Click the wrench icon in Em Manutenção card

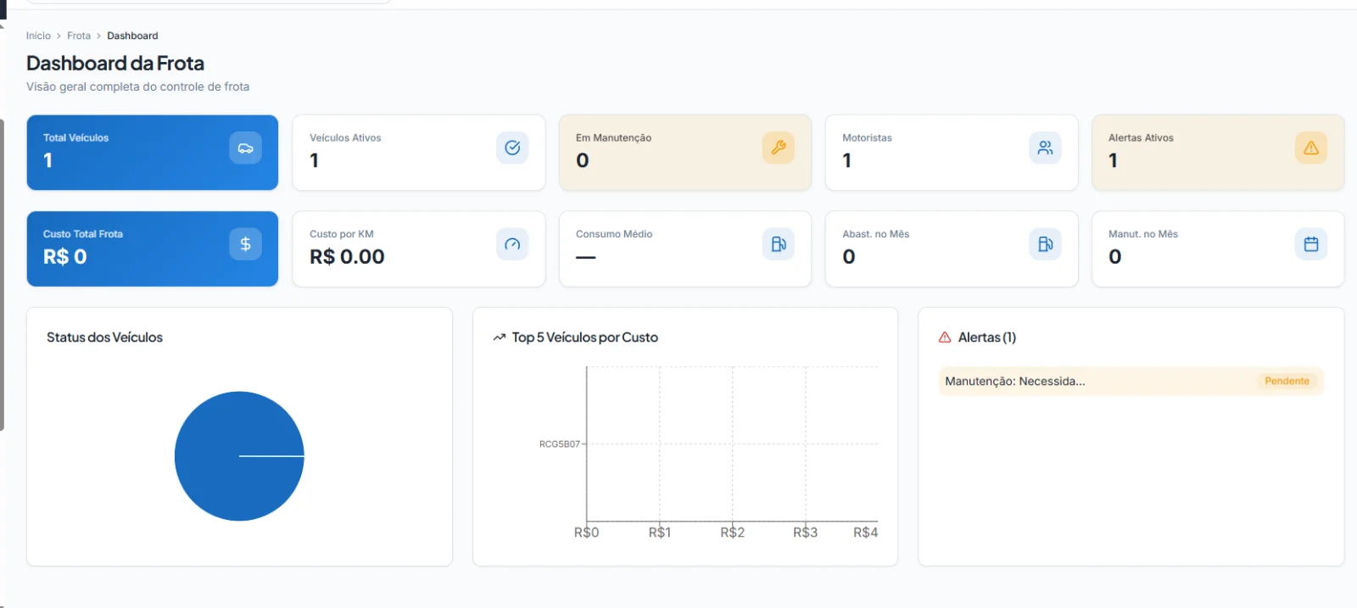click(779, 148)
